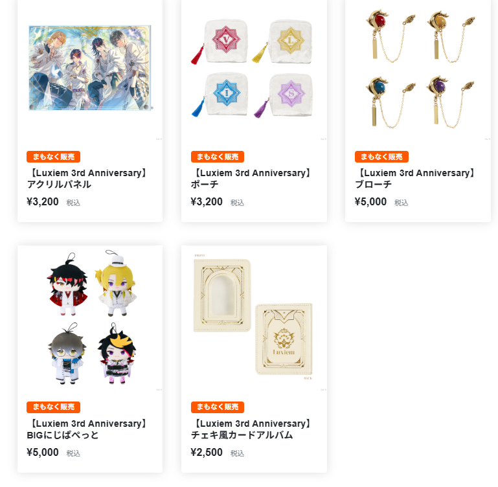The width and height of the screenshot is (498, 487).
Task: Click the purple gem brooch in the image
Action: [x=451, y=101]
